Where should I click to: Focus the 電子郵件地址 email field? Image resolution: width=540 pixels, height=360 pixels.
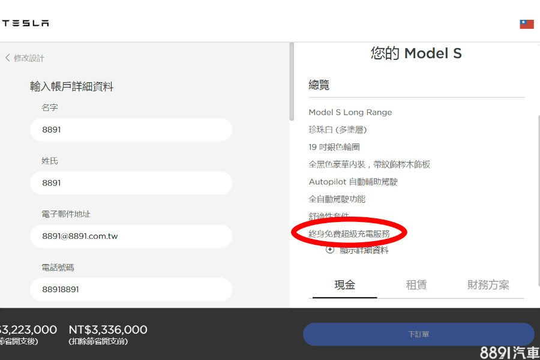tap(131, 236)
